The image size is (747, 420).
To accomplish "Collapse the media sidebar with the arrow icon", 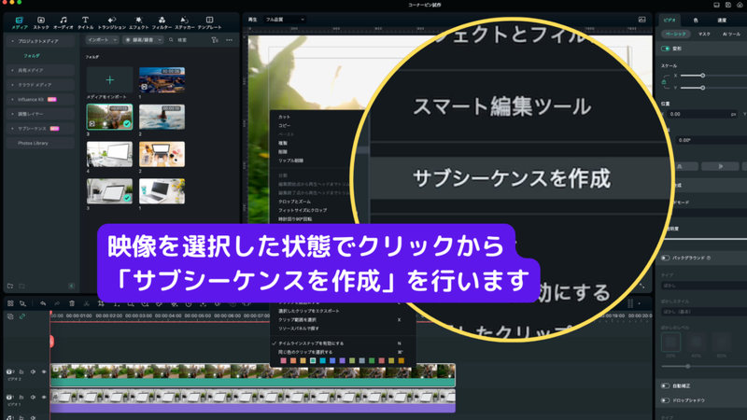I will click(72, 286).
